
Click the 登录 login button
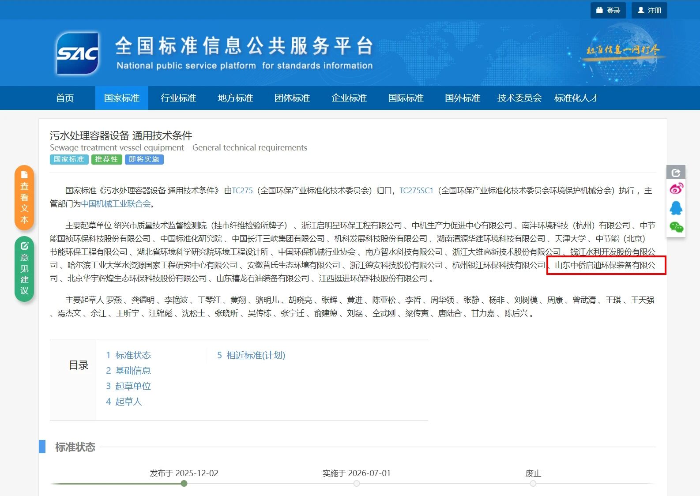[608, 10]
